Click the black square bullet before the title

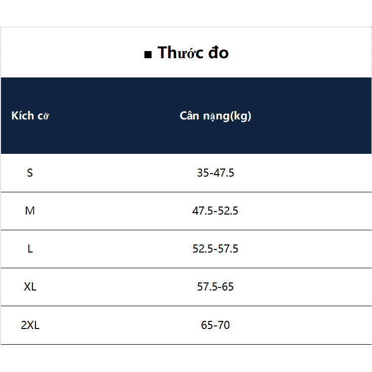pyautogui.click(x=148, y=55)
